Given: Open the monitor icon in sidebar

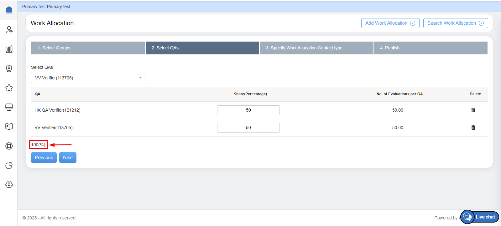Looking at the screenshot, I should click(x=9, y=107).
